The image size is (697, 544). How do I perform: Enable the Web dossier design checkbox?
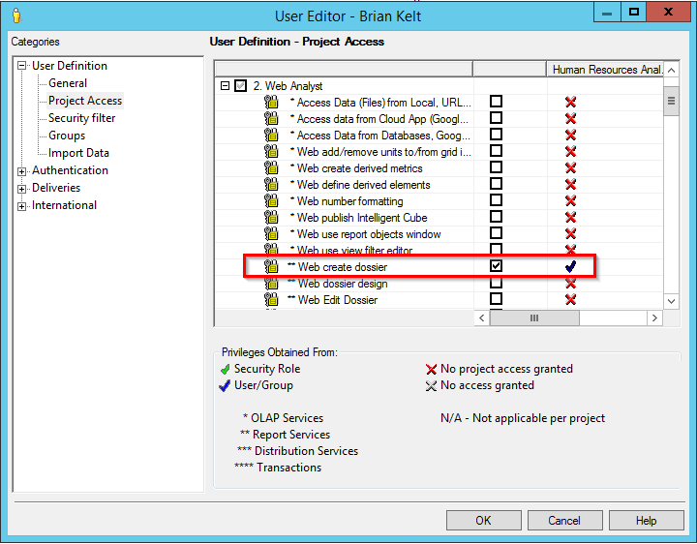pos(496,283)
